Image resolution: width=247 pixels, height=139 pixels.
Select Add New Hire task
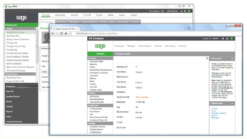coord(13,36)
